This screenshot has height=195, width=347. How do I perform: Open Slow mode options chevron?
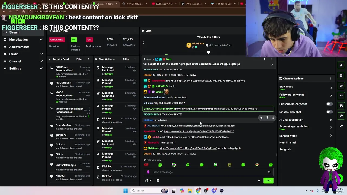331,88
